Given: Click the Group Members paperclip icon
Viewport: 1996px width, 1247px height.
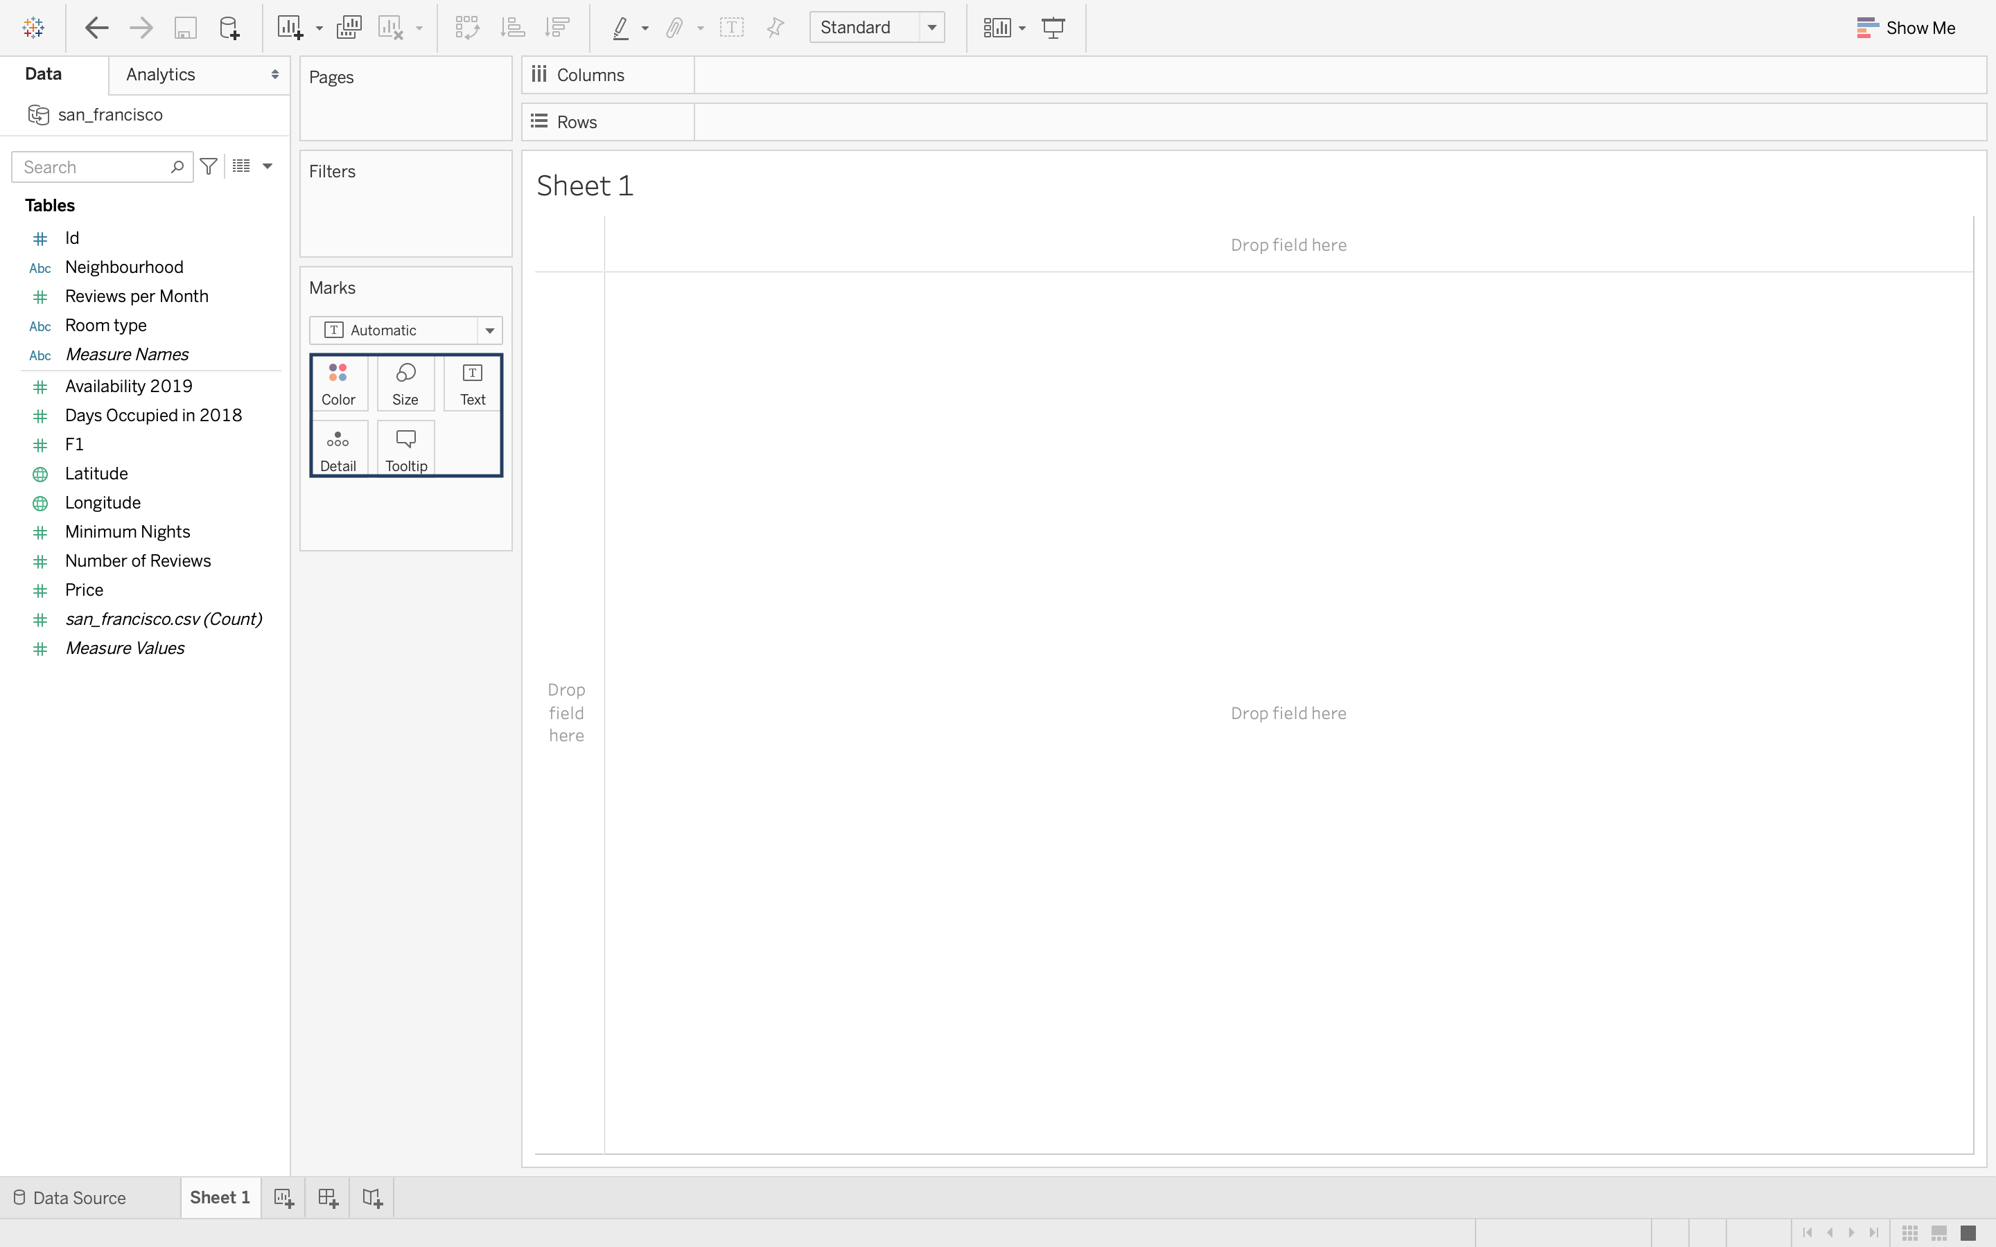Looking at the screenshot, I should click(x=674, y=28).
